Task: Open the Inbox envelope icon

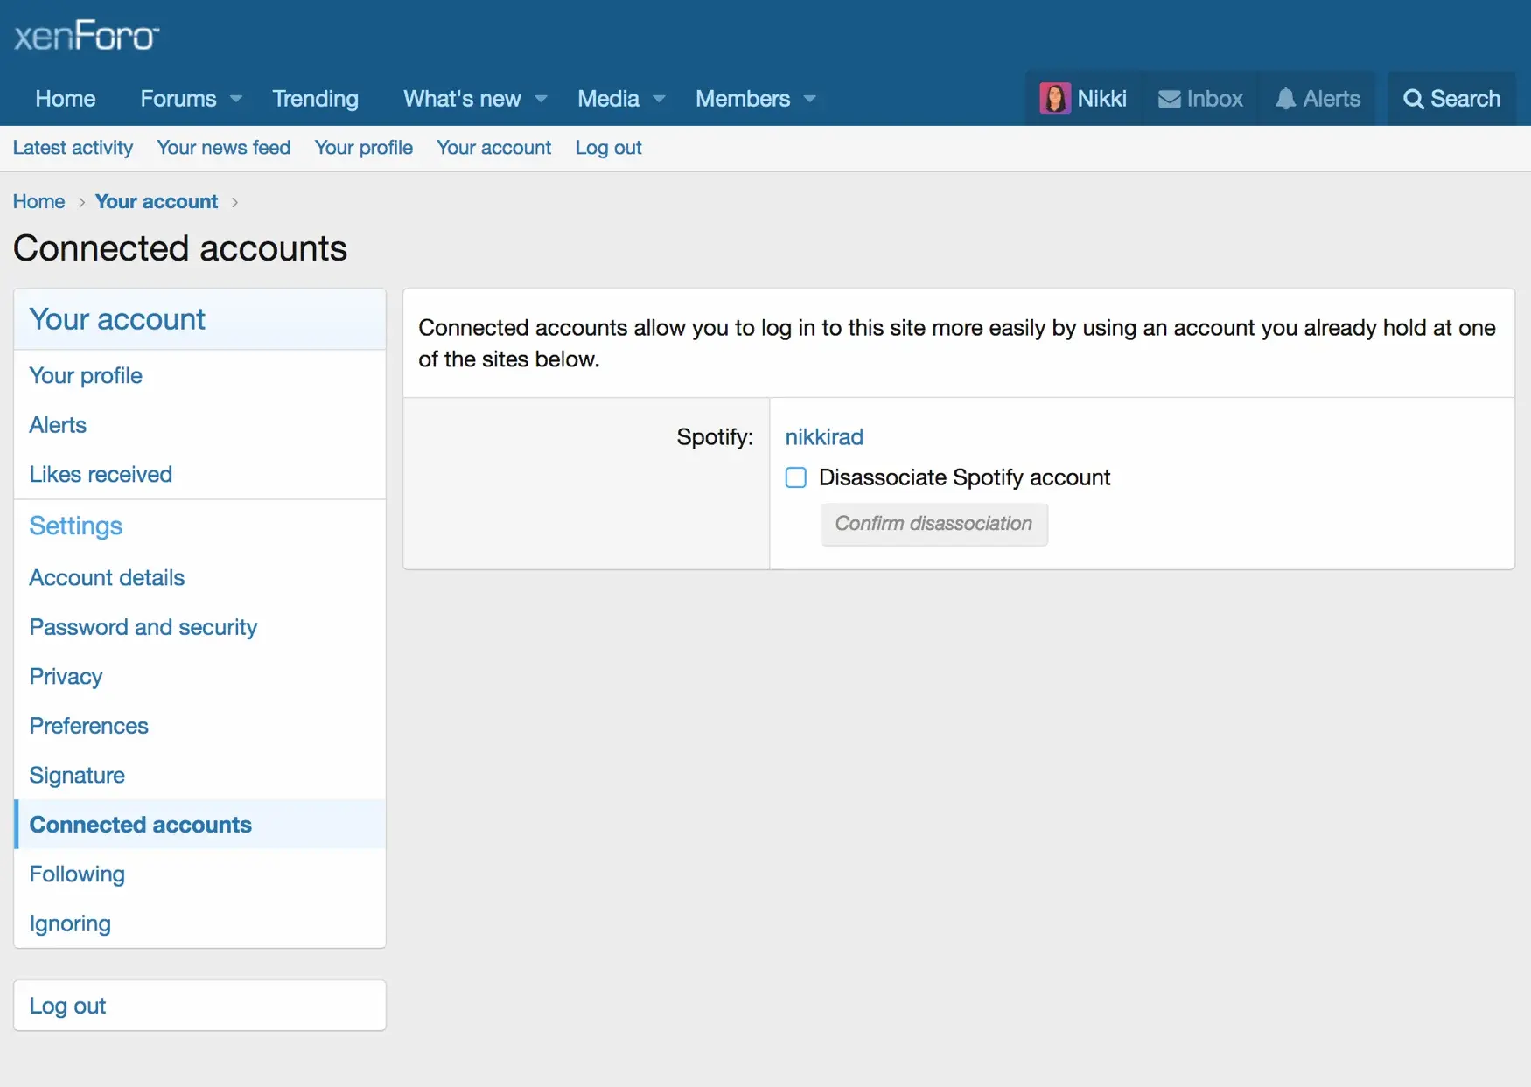Action: 1169,99
